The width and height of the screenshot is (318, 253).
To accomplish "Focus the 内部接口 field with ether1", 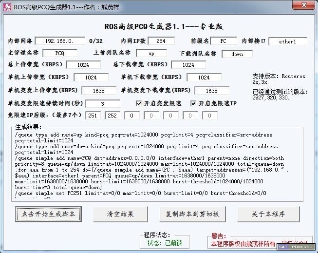I will 287,41.
